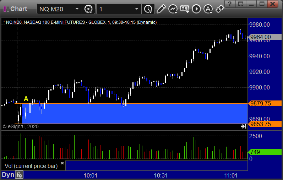
Task: Open the time template clock icon
Action: (x=148, y=9)
